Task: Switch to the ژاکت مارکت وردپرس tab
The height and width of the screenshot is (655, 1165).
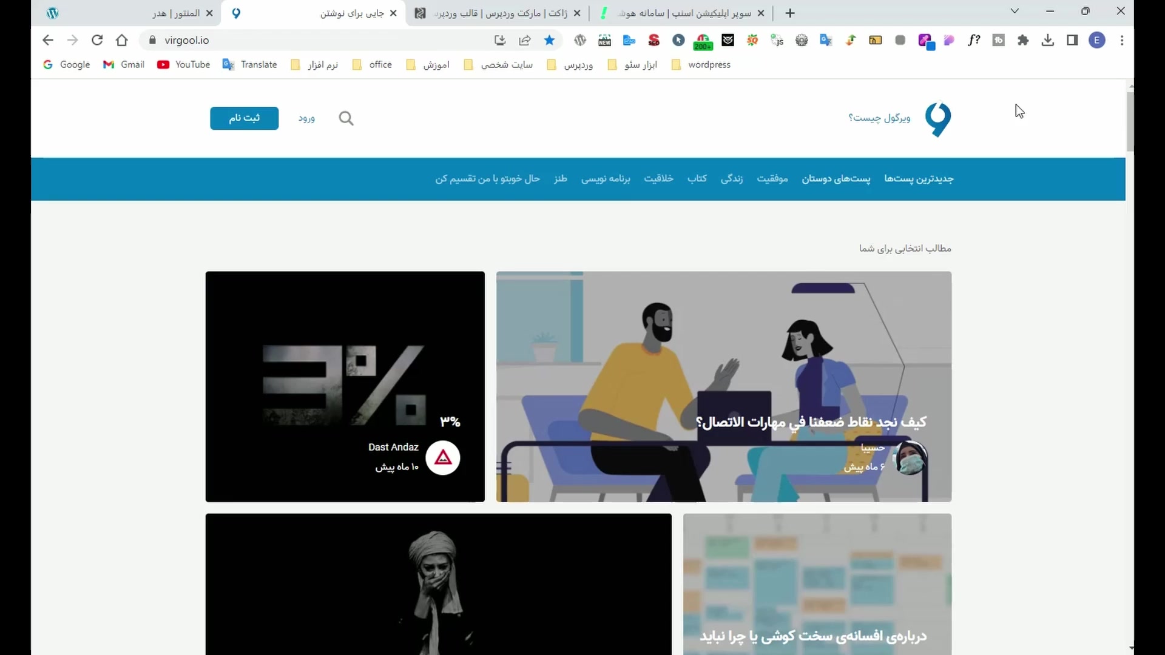Action: [x=498, y=13]
